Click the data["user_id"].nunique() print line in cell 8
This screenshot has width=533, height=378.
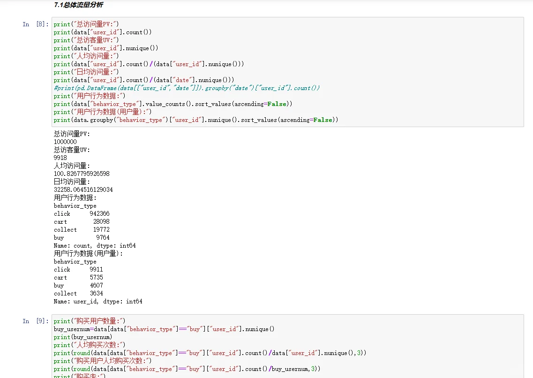106,48
